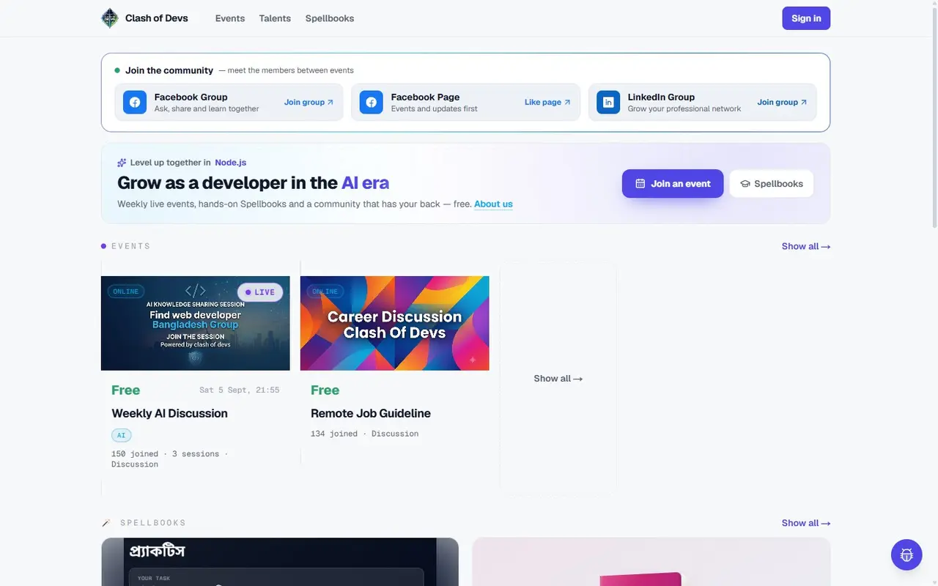Click the Facebook icon beside Facebook Page
This screenshot has width=938, height=586.
pos(372,103)
